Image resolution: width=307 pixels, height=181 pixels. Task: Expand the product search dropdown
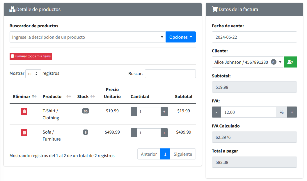162,37
